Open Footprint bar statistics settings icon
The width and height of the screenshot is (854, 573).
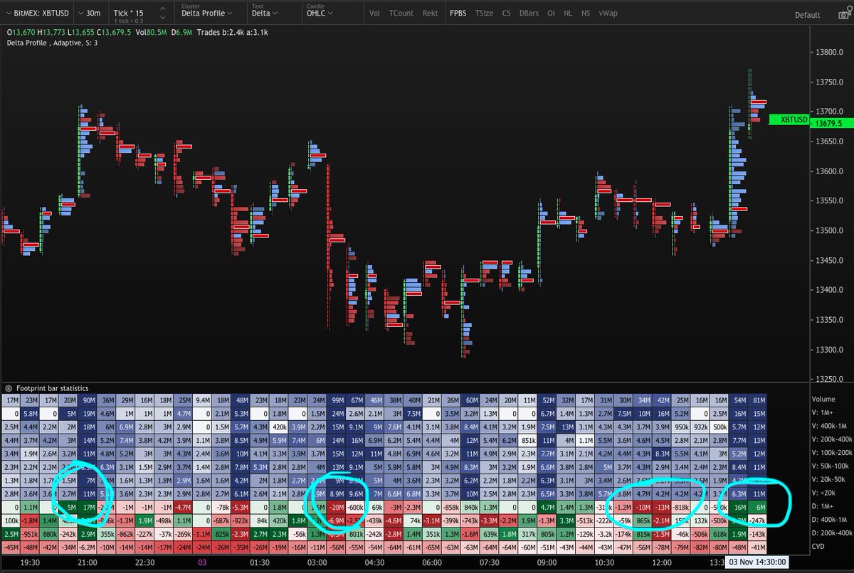click(x=8, y=388)
